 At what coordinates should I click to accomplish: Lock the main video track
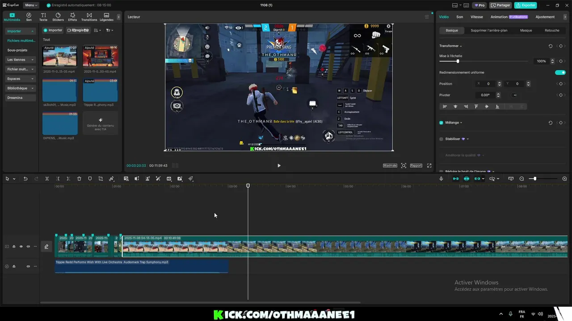point(14,247)
